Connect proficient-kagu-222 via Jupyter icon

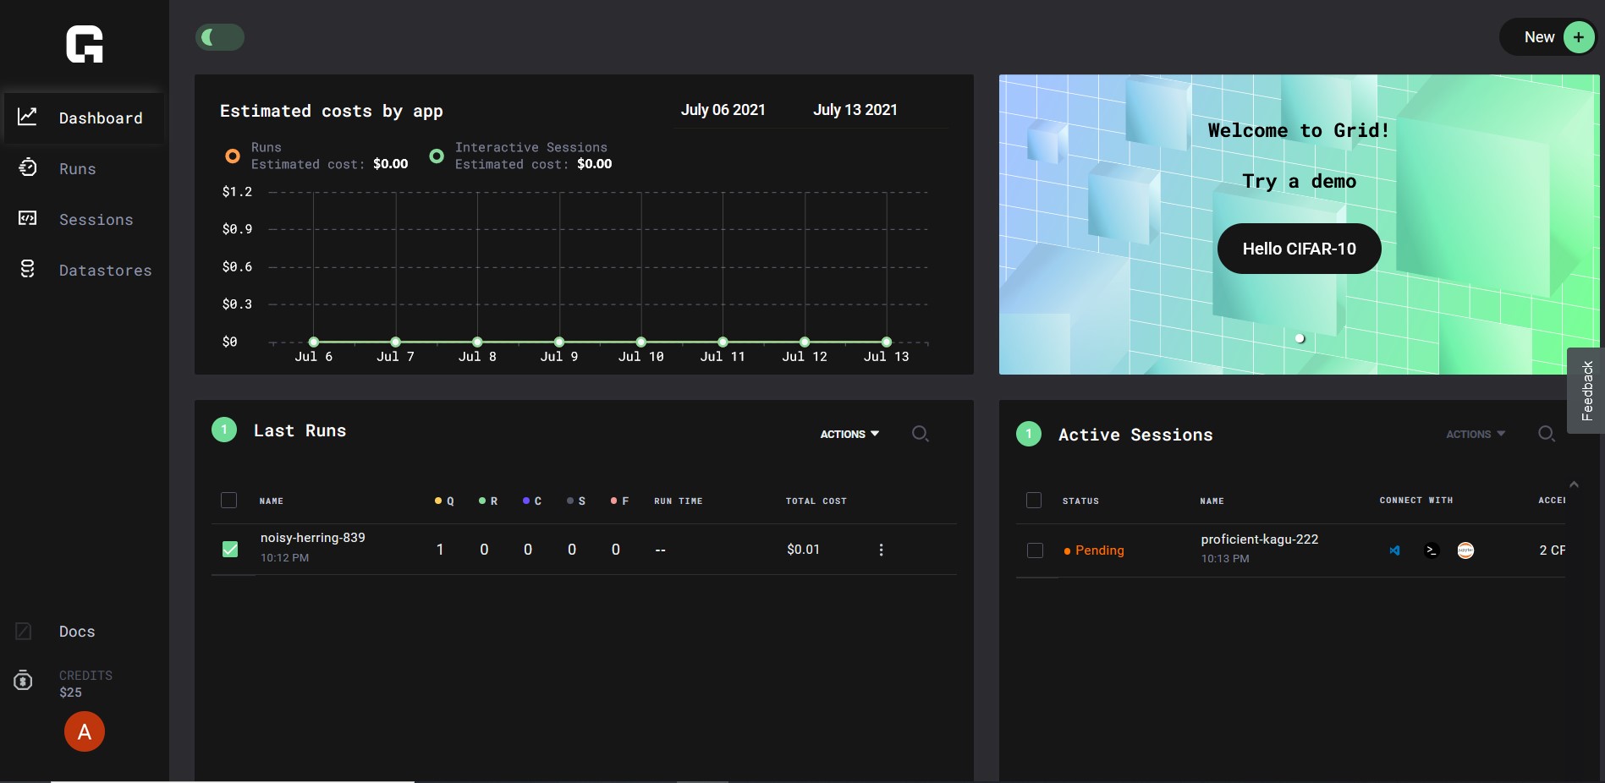point(1465,550)
